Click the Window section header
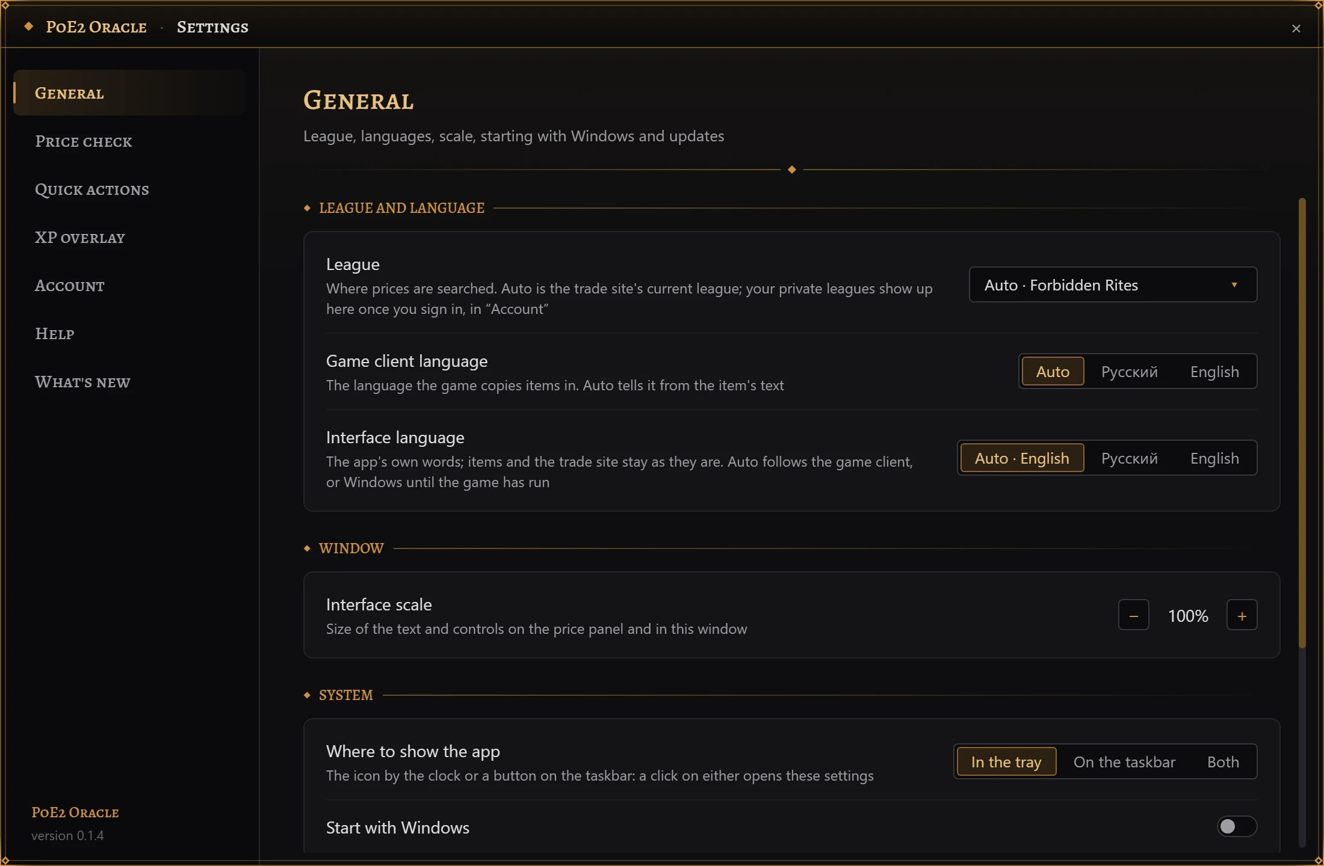Screen dimensions: 1324x866 (x=351, y=548)
